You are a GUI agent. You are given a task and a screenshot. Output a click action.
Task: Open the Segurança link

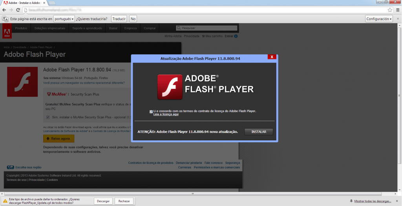coord(232,163)
